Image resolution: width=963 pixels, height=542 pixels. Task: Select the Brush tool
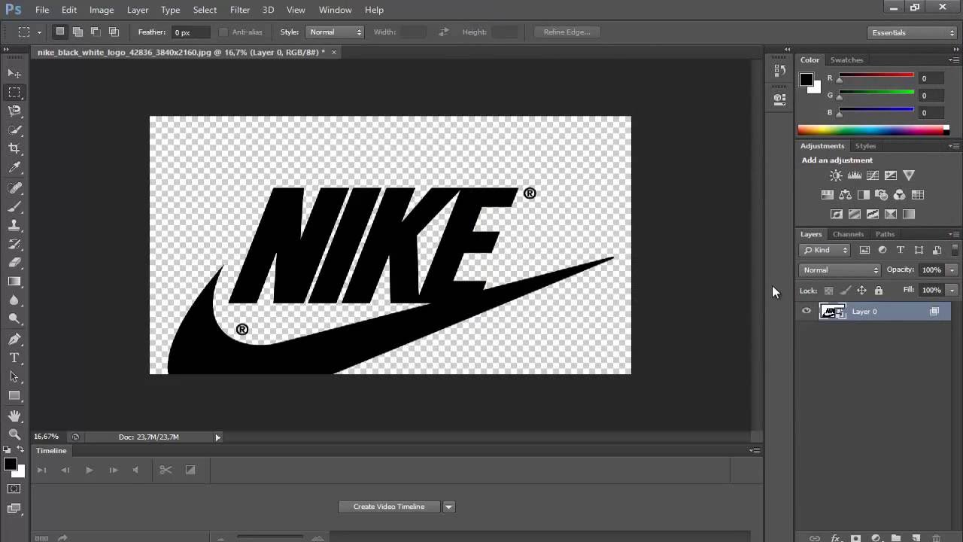point(14,206)
